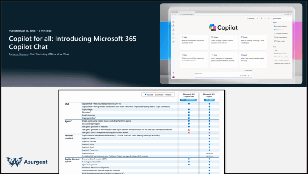
Task: Click the New chat button in Copilot
Action: pos(250,18)
